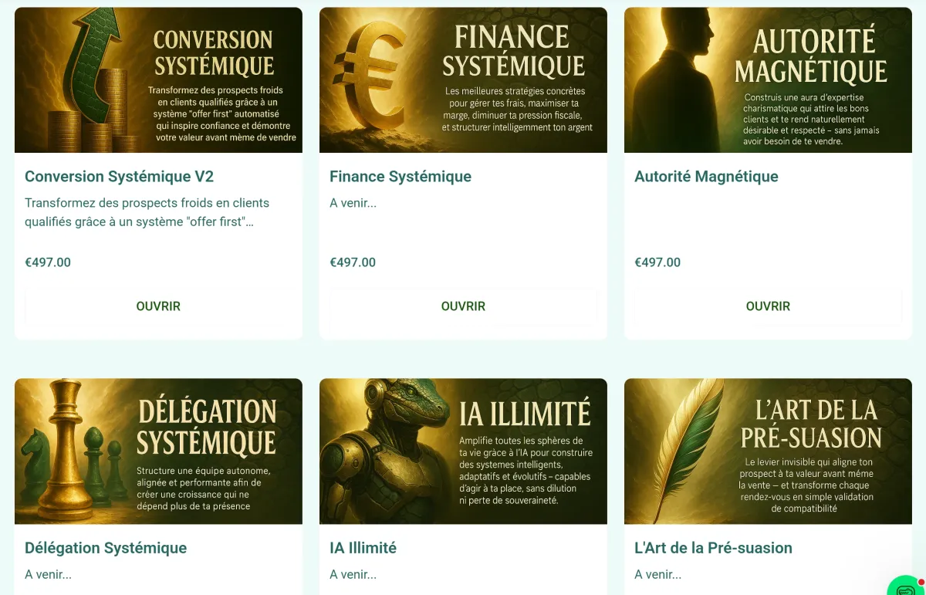Image resolution: width=926 pixels, height=595 pixels.
Task: Click 'A venir...' text under IA Illimité
Action: (353, 575)
